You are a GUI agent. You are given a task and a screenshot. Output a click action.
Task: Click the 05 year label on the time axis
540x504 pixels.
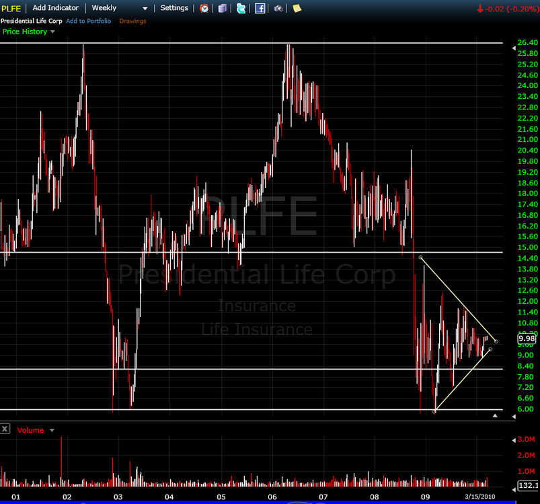click(221, 497)
